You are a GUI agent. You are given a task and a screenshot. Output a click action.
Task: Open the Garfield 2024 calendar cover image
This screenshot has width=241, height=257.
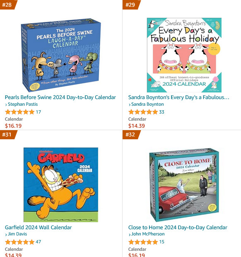coord(61,185)
